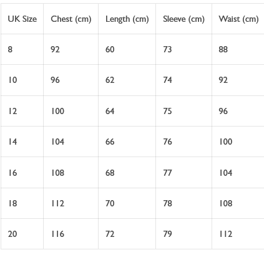This screenshot has width=264, height=255.
Task: Select UK size 20 cell
Action: tap(22, 234)
